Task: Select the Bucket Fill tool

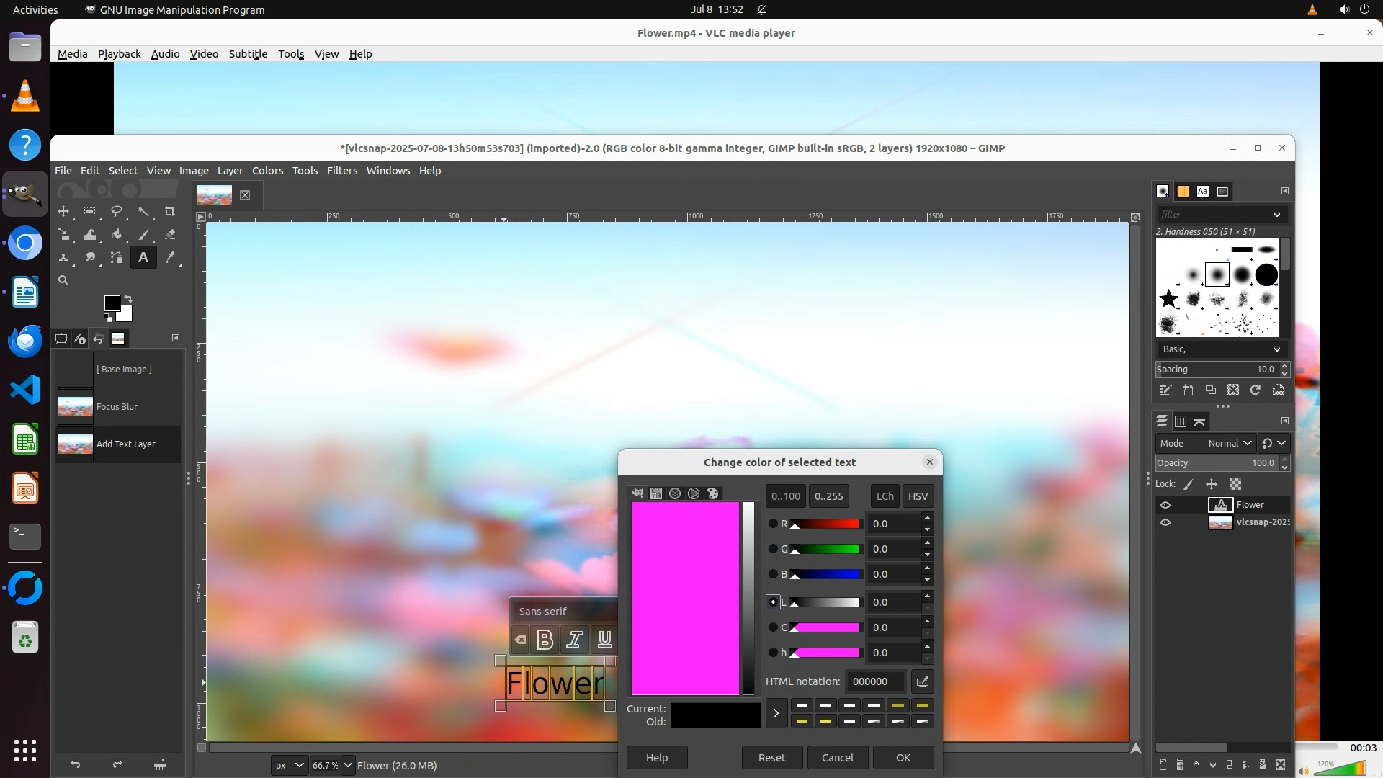Action: tap(117, 235)
